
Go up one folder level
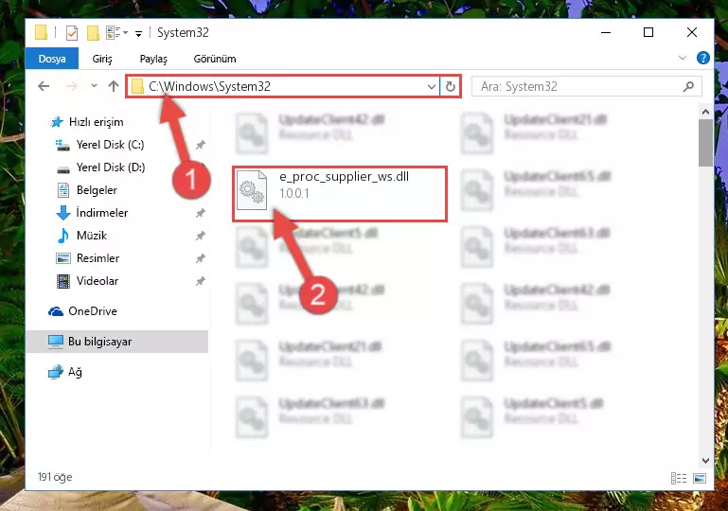pyautogui.click(x=114, y=86)
